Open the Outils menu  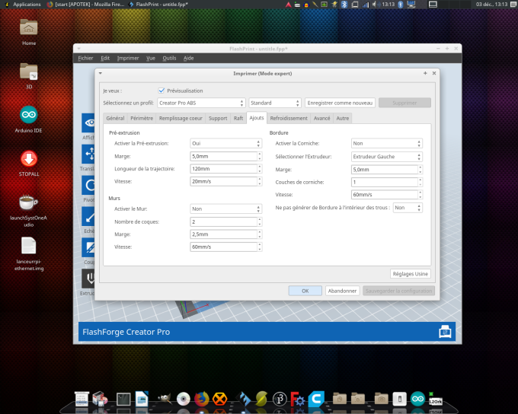(x=169, y=58)
